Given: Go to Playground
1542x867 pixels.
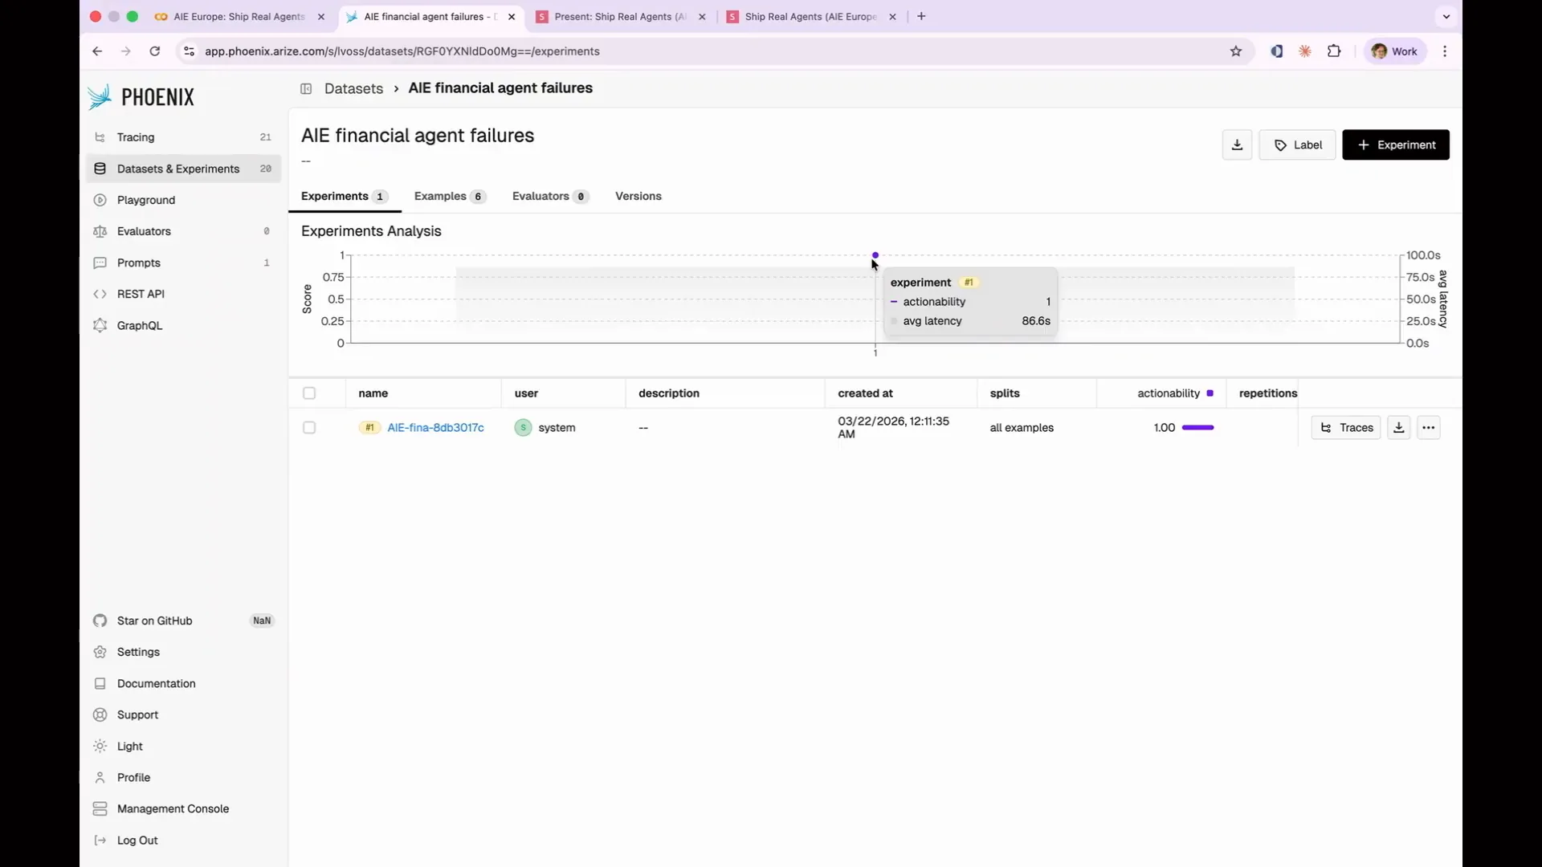Looking at the screenshot, I should coord(183,200).
